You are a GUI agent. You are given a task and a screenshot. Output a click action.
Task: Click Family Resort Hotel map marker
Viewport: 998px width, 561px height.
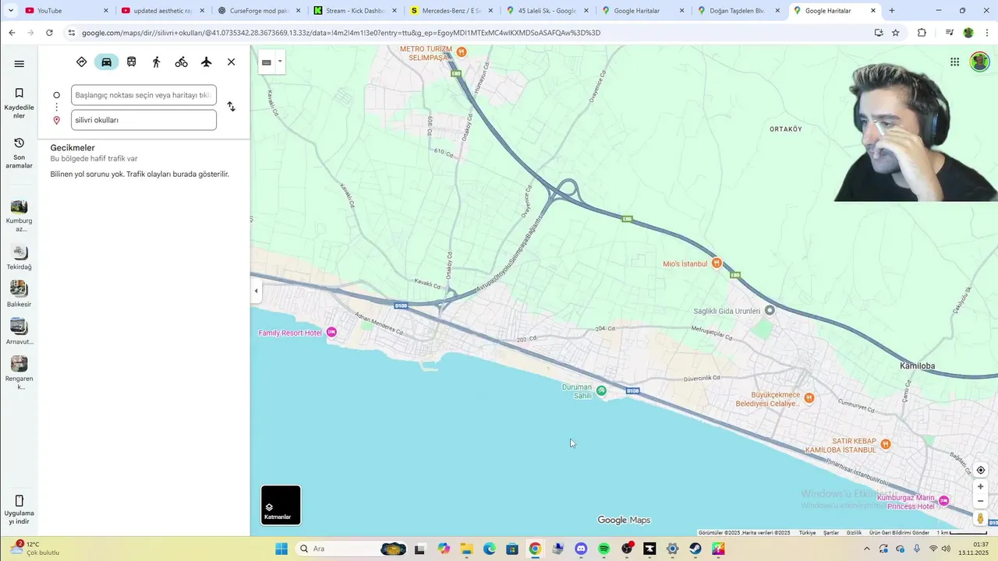pyautogui.click(x=332, y=333)
